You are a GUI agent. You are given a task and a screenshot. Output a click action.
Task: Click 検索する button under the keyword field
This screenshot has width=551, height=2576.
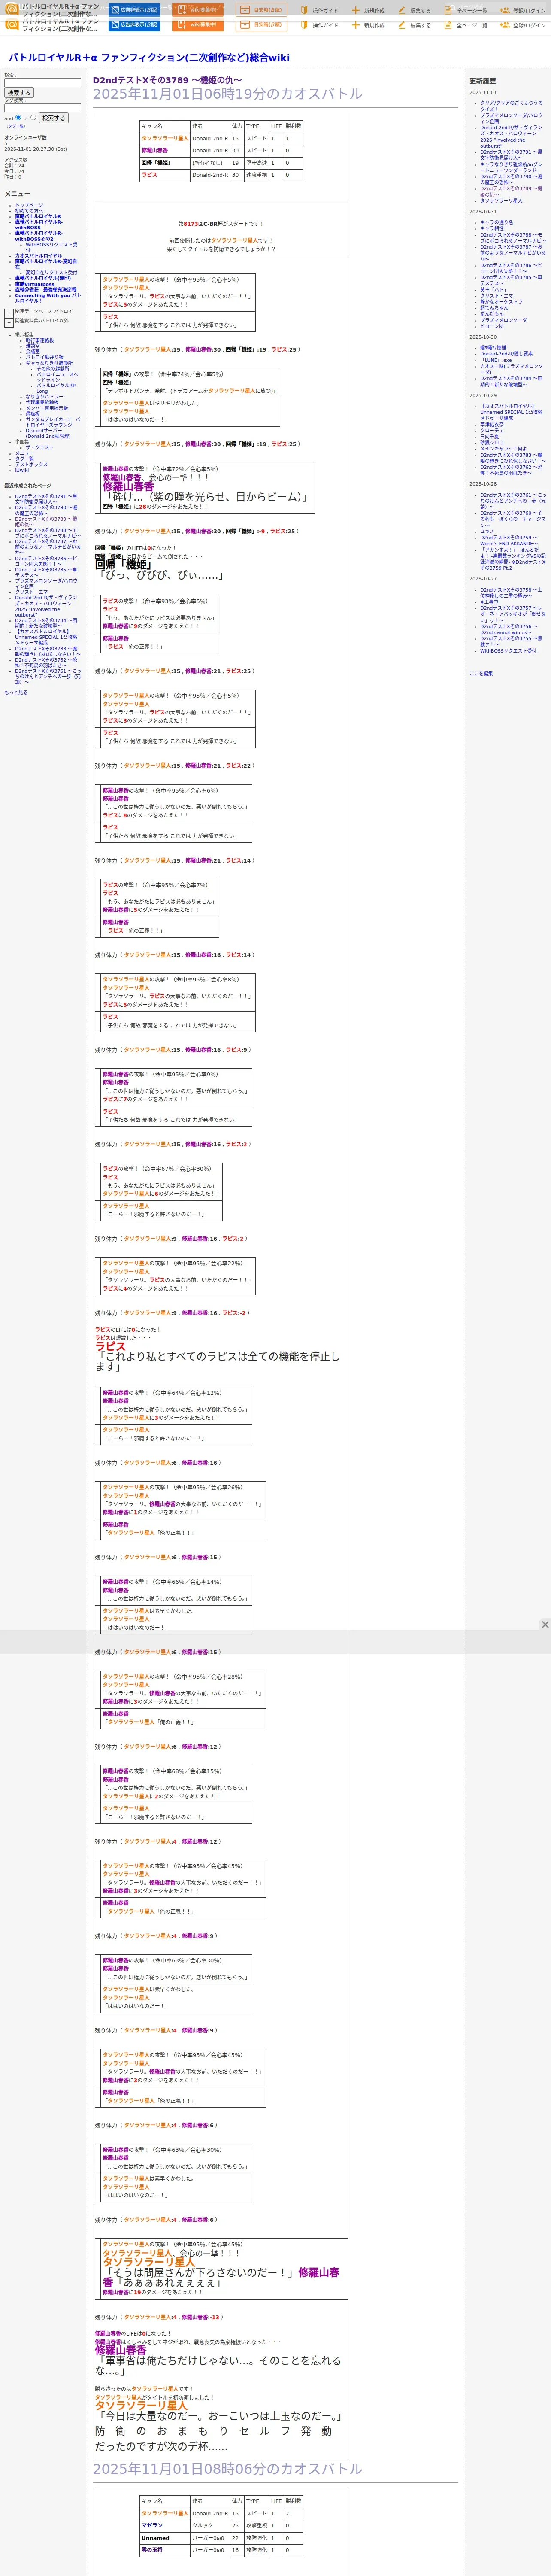pyautogui.click(x=18, y=93)
